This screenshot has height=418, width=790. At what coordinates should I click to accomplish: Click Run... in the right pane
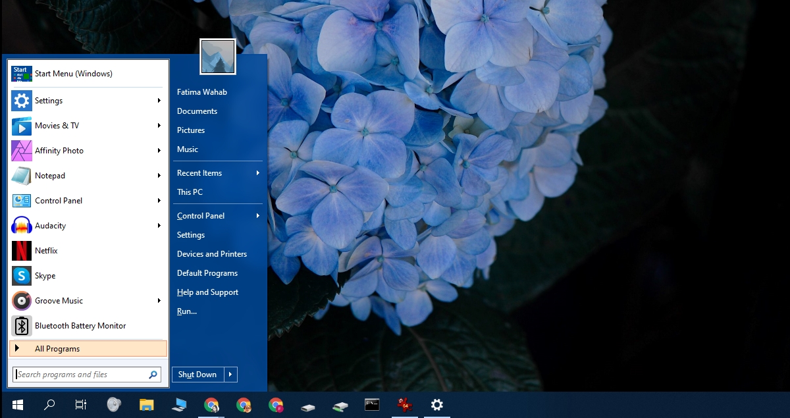(x=187, y=311)
